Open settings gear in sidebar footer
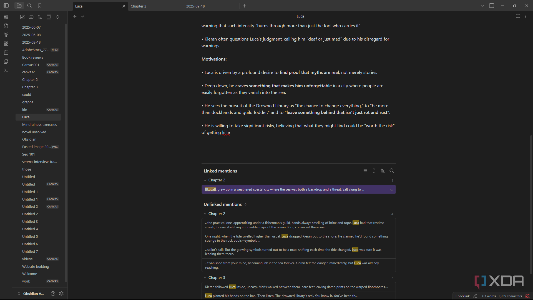Image resolution: width=533 pixels, height=300 pixels. pos(61,294)
